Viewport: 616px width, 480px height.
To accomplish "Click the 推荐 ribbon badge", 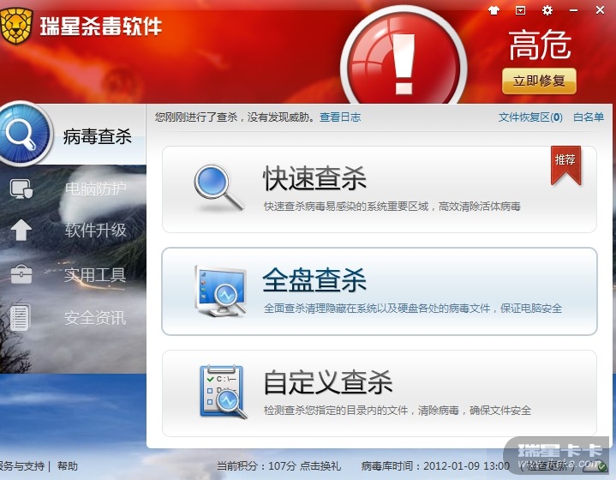I will [565, 165].
